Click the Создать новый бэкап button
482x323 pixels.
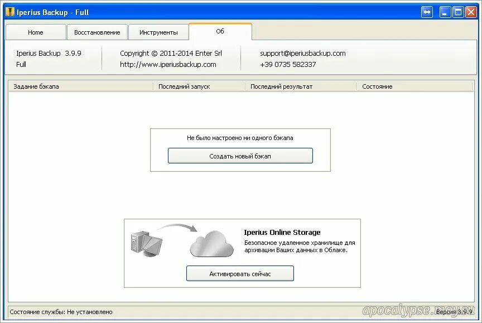click(x=240, y=156)
